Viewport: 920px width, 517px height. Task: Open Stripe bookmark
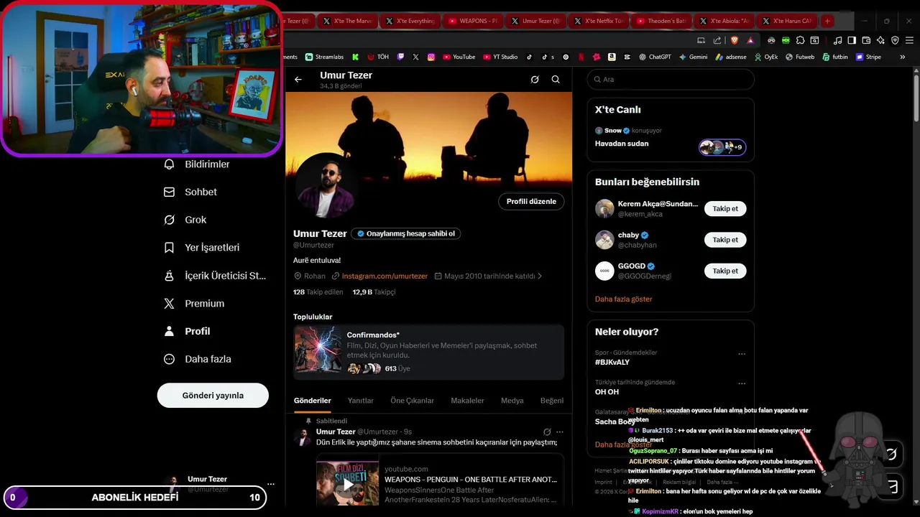point(868,57)
